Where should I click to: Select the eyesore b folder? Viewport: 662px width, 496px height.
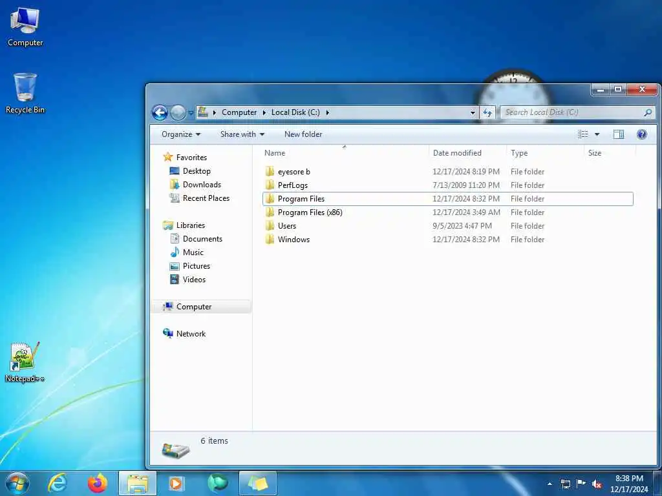coord(447,172)
